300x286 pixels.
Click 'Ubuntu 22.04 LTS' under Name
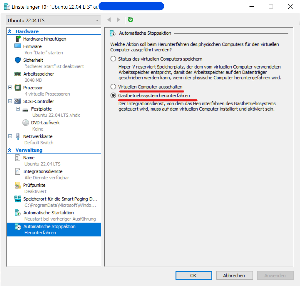42,164
